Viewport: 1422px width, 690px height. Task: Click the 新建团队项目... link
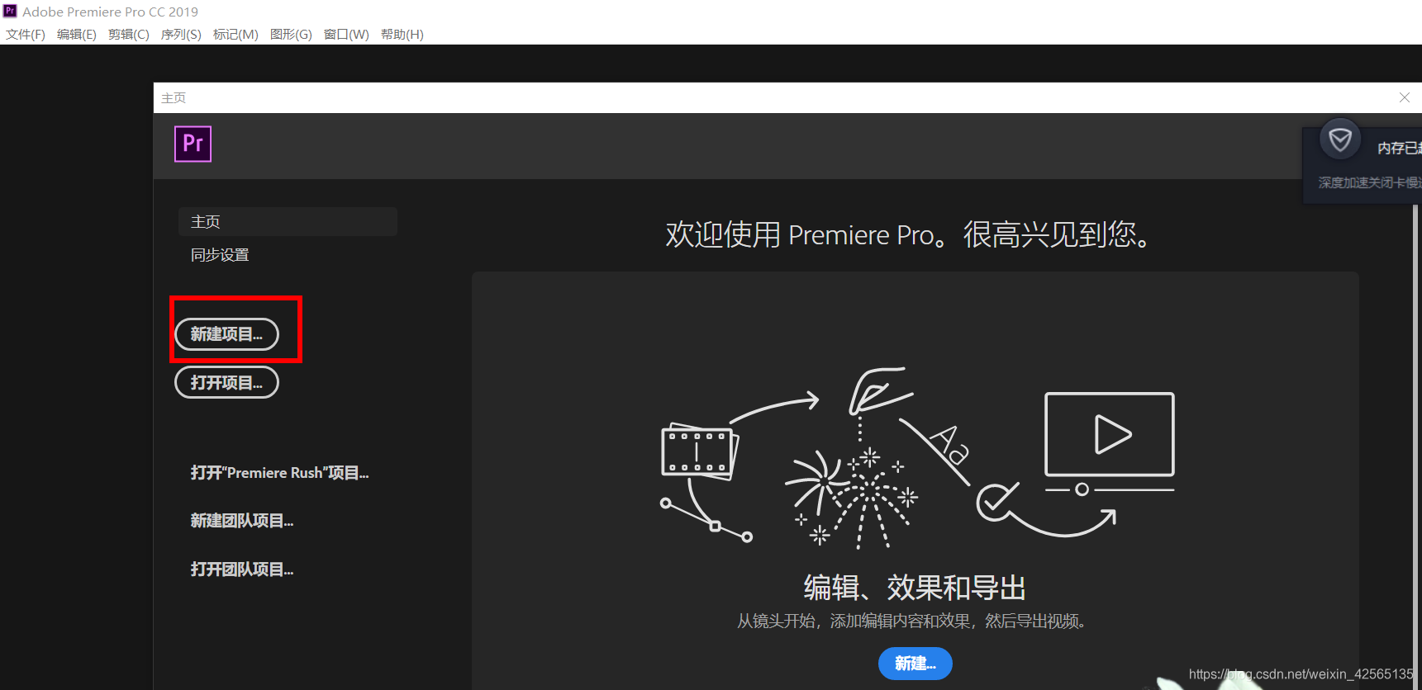tap(242, 521)
